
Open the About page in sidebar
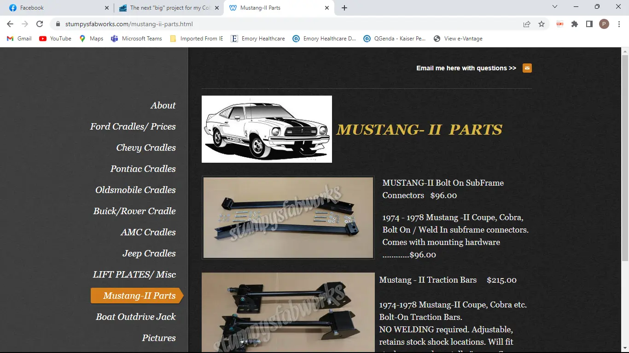pos(163,105)
